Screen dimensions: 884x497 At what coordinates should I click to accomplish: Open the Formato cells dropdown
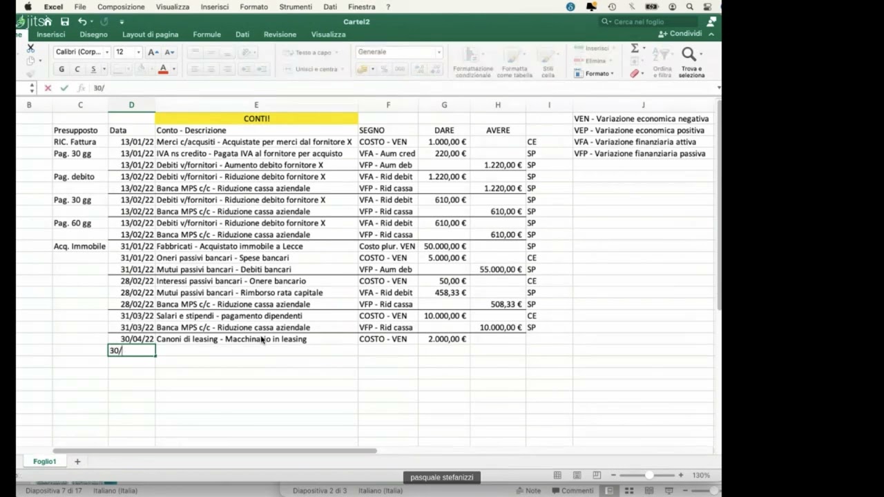[594, 73]
